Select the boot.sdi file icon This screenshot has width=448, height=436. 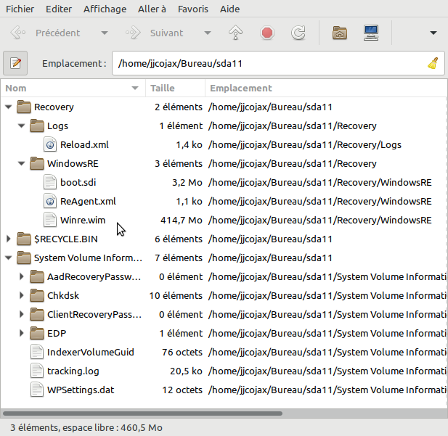pyautogui.click(x=50, y=182)
